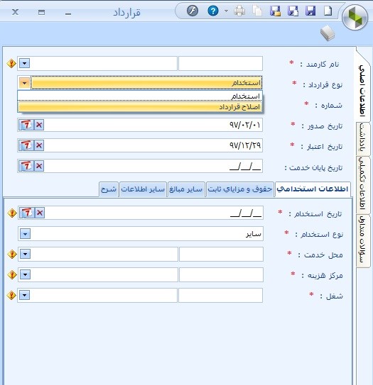Switch to the حقوق و مزاياي ثابت tab

point(240,189)
